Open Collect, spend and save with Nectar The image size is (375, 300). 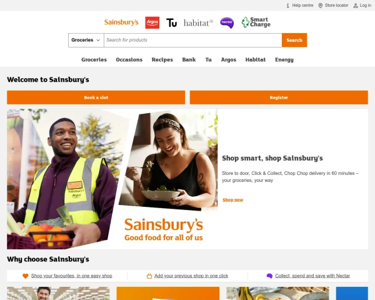(x=312, y=276)
